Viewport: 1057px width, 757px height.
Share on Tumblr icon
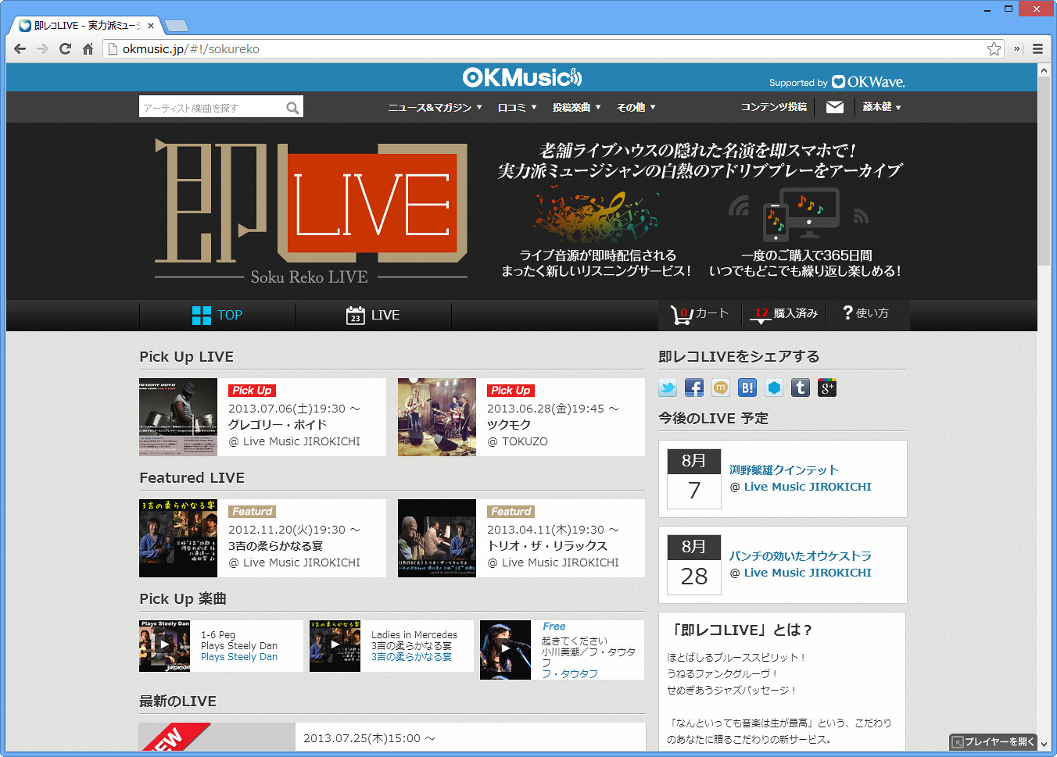coord(801,387)
